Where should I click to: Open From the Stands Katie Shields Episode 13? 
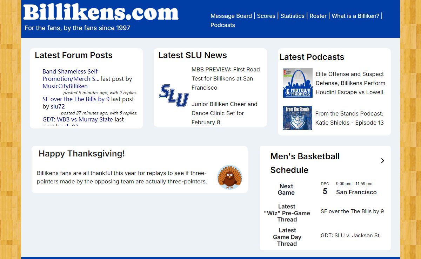point(349,118)
